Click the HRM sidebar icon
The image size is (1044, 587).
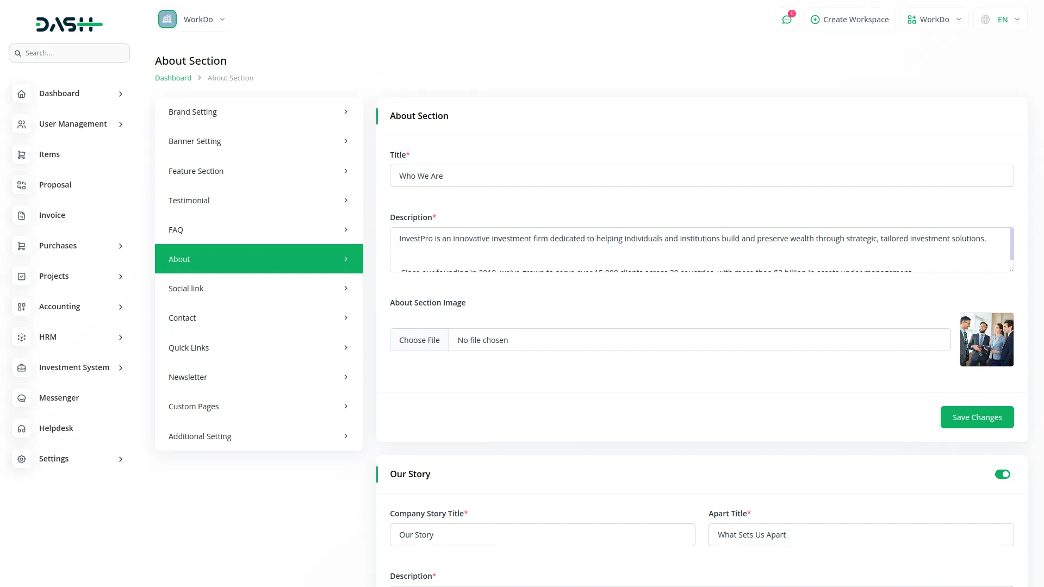[x=21, y=338]
